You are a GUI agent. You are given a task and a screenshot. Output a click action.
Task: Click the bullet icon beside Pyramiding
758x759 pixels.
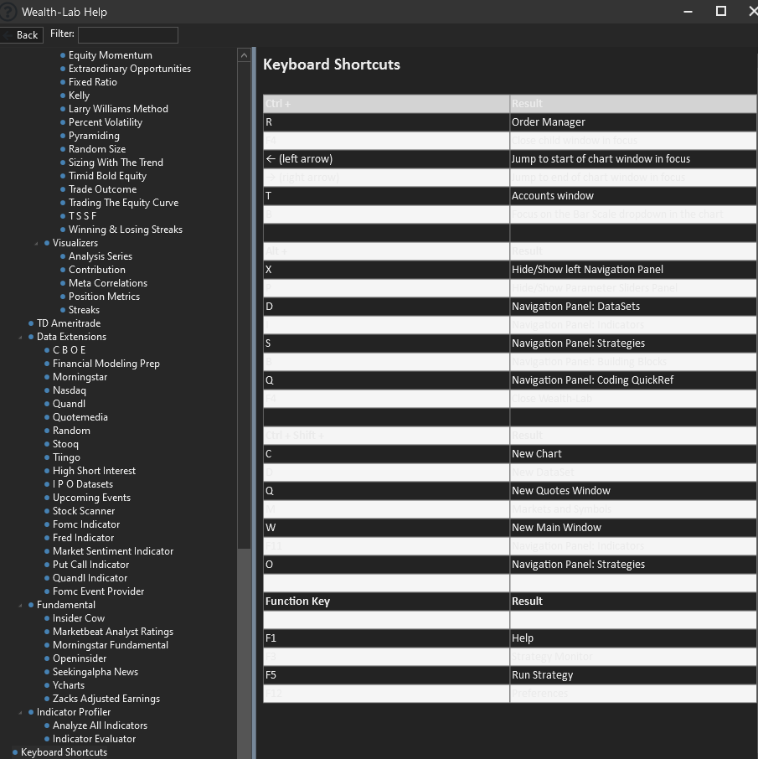[x=63, y=136]
